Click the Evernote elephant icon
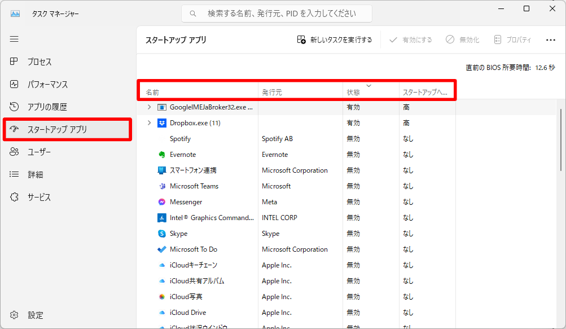This screenshot has width=566, height=329. tap(162, 155)
